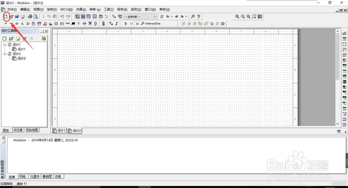Place a Bus with the bus icon
Viewport: 348px width, 188px height.
pyautogui.click(x=117, y=24)
